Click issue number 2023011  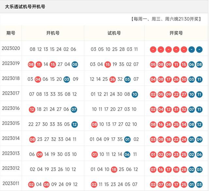(11, 184)
